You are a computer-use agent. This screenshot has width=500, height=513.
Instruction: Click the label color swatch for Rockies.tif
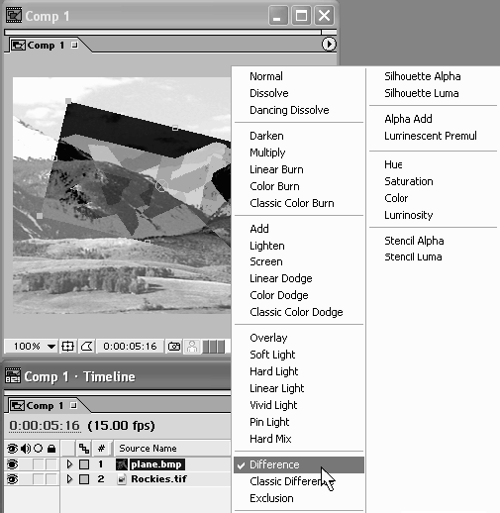coord(84,479)
